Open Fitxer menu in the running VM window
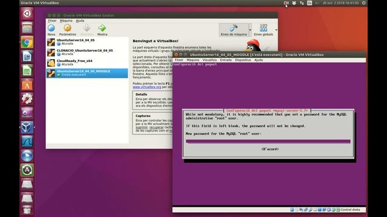387x217 pixels. coord(179,60)
